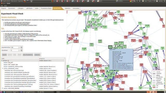Open the Statistics tab
The image size is (166, 93).
tap(67, 8)
